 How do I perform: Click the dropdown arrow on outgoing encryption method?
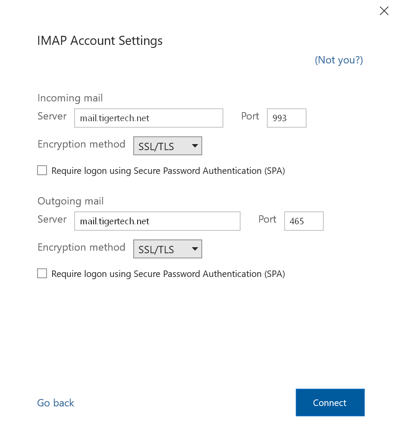tap(194, 249)
